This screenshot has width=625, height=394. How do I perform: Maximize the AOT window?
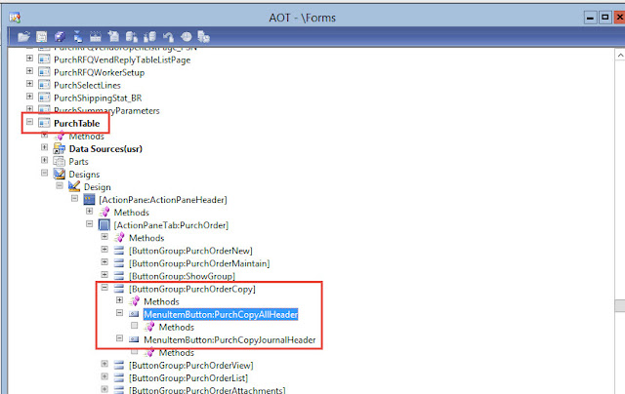(605, 18)
